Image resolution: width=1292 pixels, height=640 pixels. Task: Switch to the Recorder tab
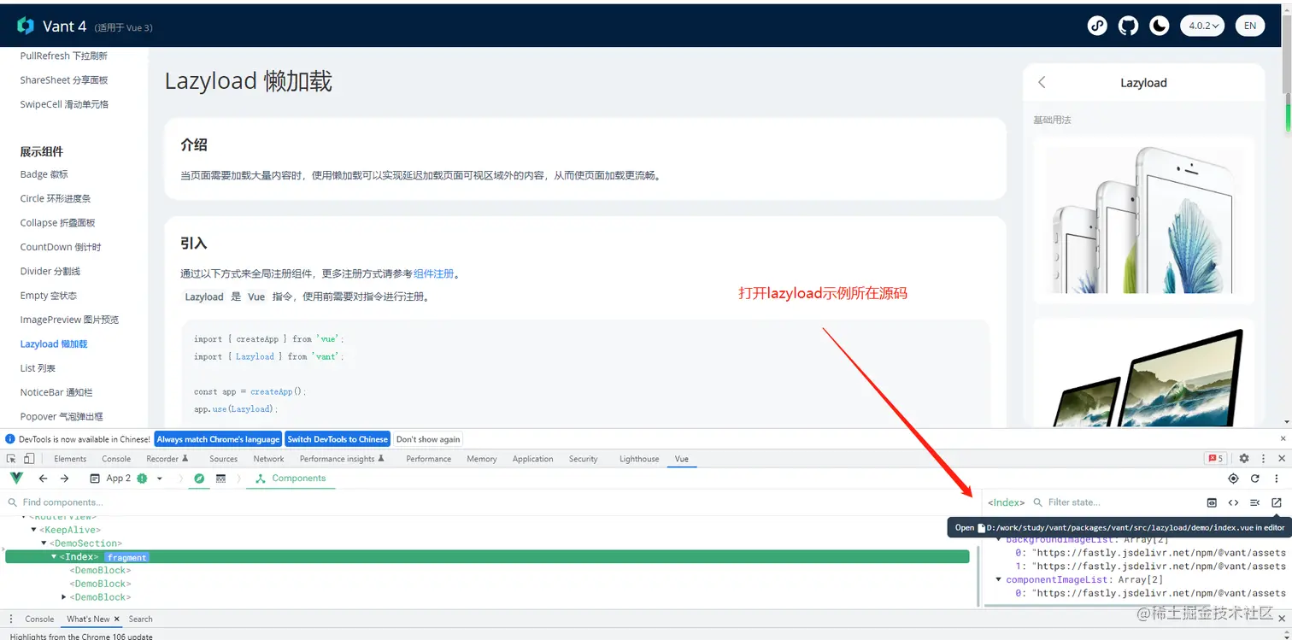[167, 459]
